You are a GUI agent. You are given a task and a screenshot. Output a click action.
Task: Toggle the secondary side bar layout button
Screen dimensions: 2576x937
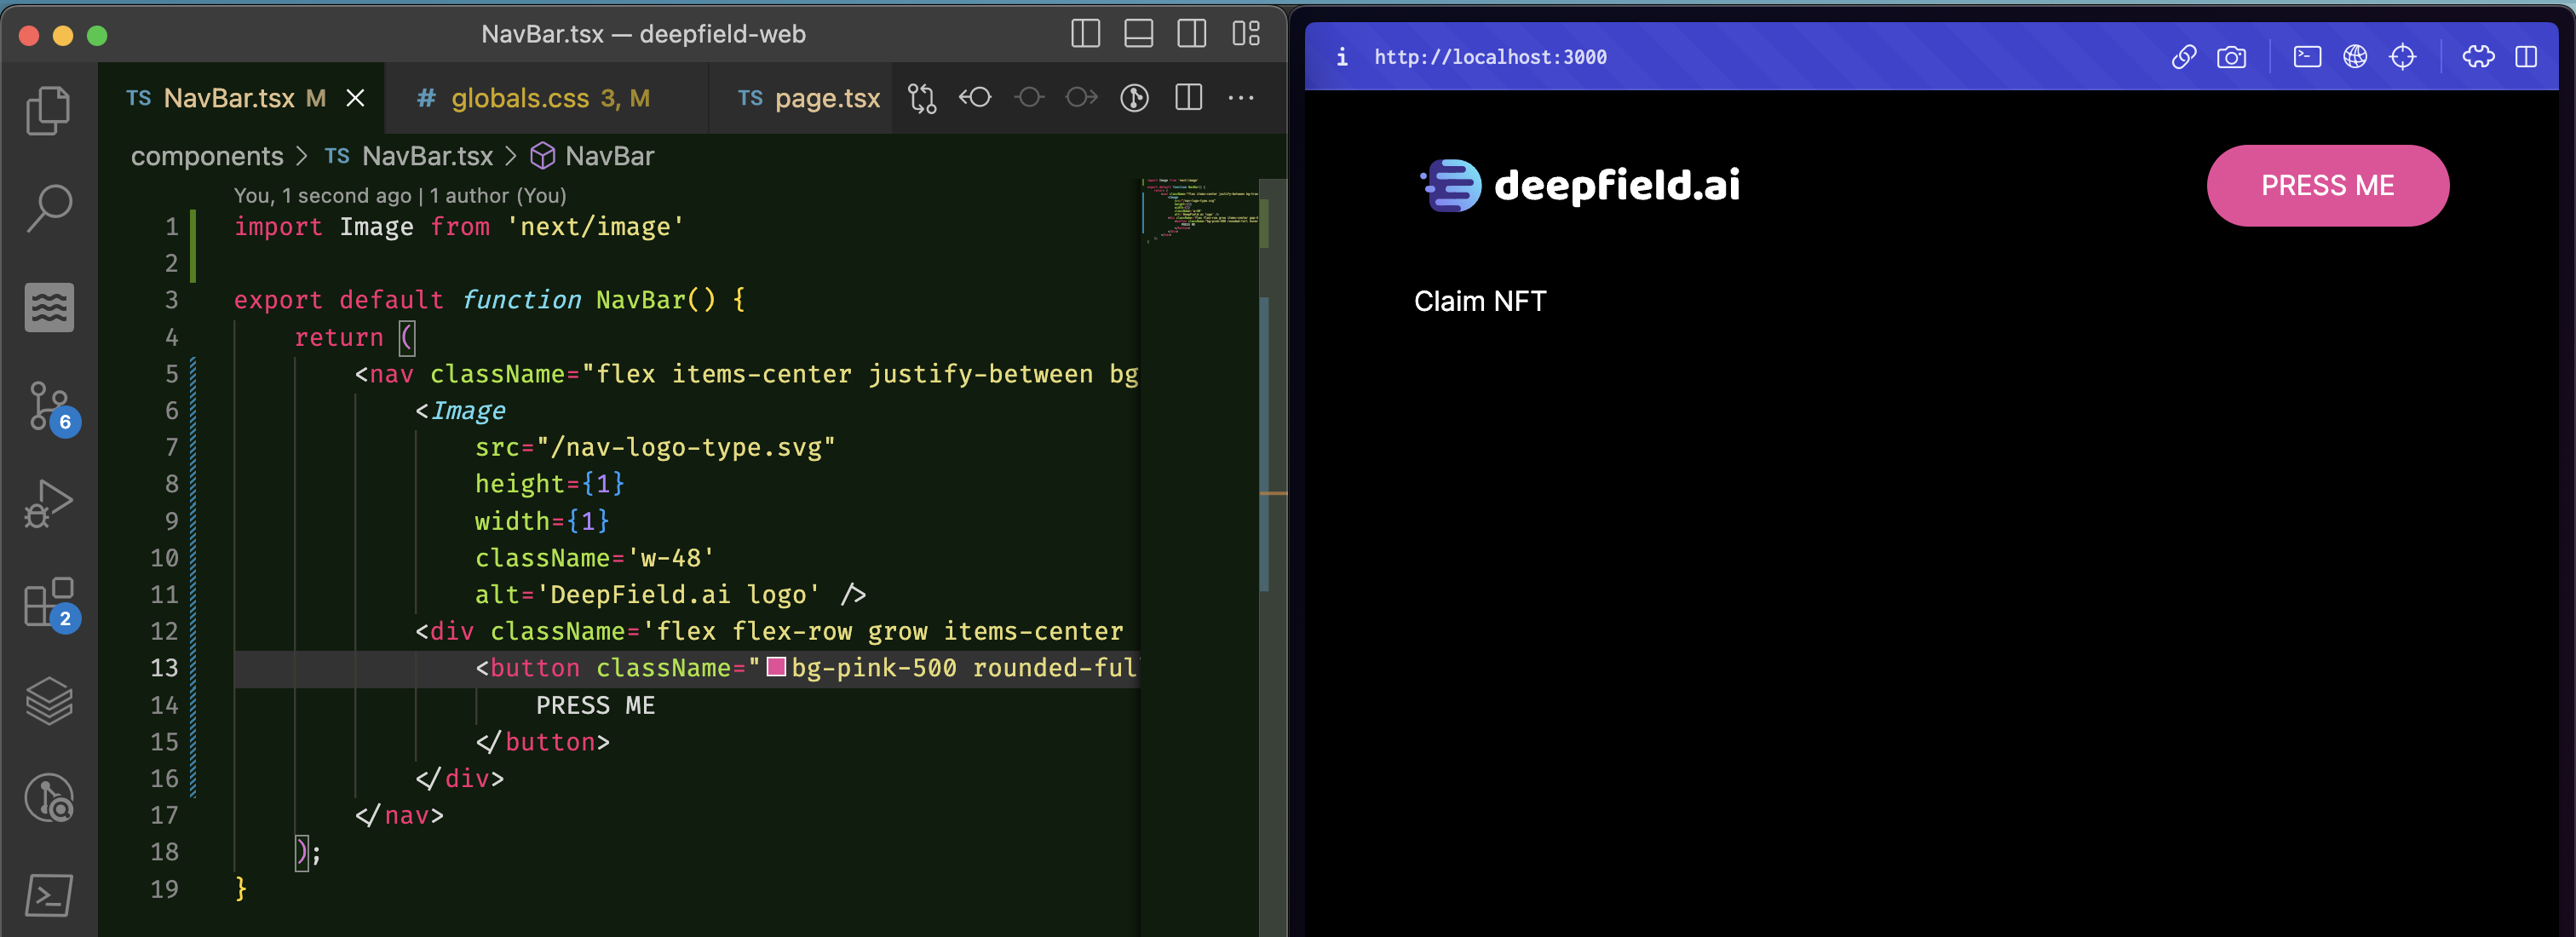click(1191, 34)
